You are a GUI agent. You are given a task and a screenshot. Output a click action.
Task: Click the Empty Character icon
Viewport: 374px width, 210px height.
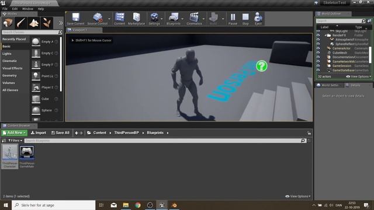[x=36, y=53]
